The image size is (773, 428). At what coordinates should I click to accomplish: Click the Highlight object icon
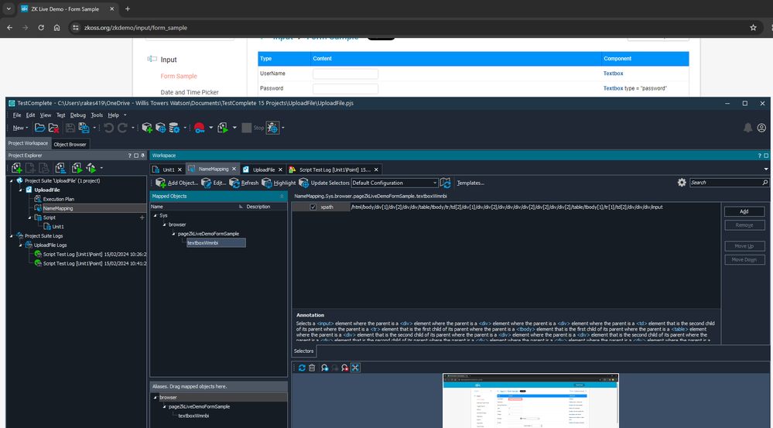[267, 183]
